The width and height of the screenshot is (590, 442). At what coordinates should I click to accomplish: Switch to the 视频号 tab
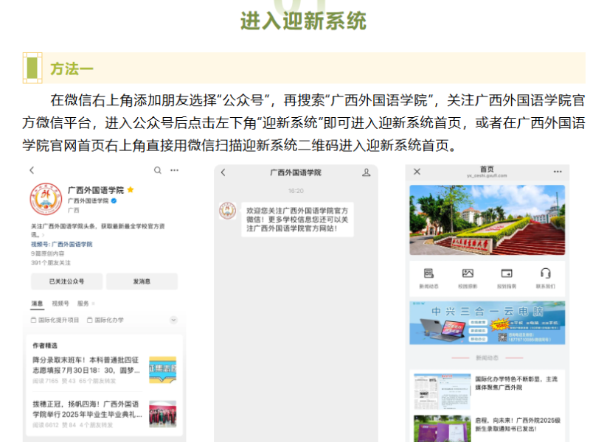(x=60, y=304)
